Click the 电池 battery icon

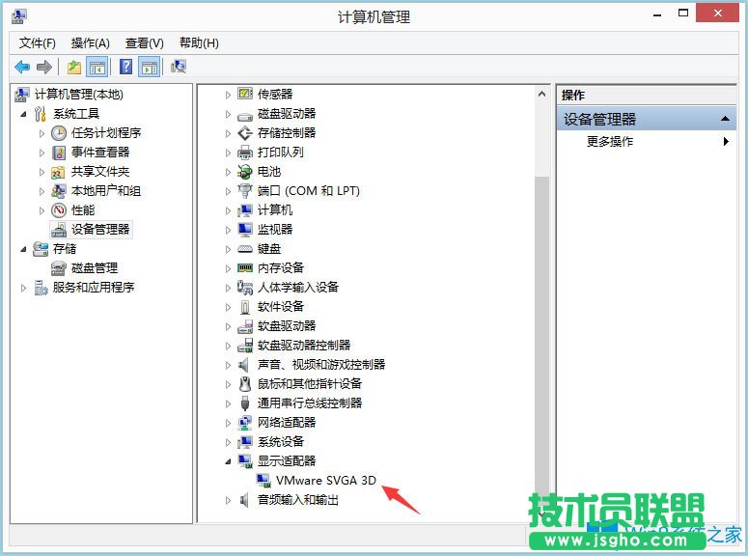[245, 171]
